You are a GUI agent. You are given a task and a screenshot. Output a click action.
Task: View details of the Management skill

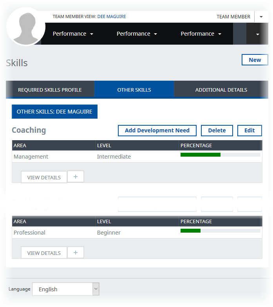[44, 177]
